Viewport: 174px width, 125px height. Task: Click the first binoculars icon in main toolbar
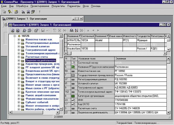click(x=23, y=12)
